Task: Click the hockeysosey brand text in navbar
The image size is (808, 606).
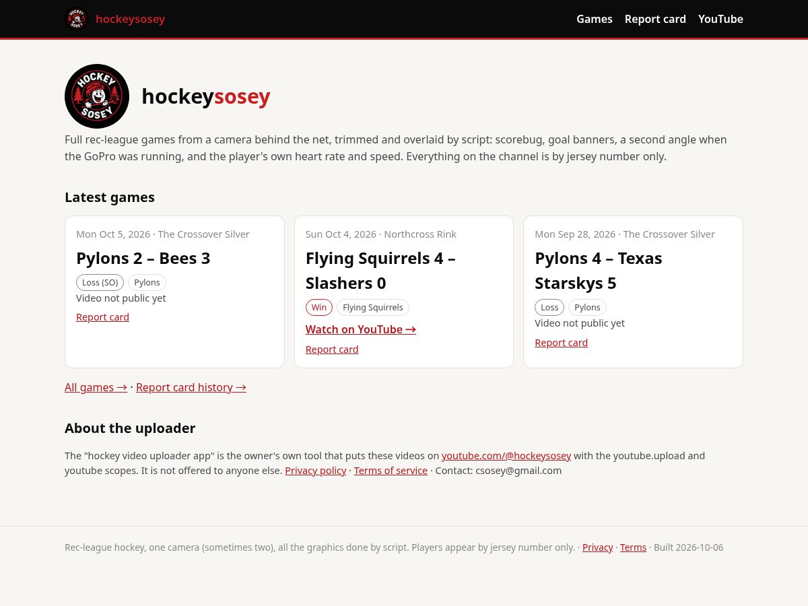Action: coord(130,19)
